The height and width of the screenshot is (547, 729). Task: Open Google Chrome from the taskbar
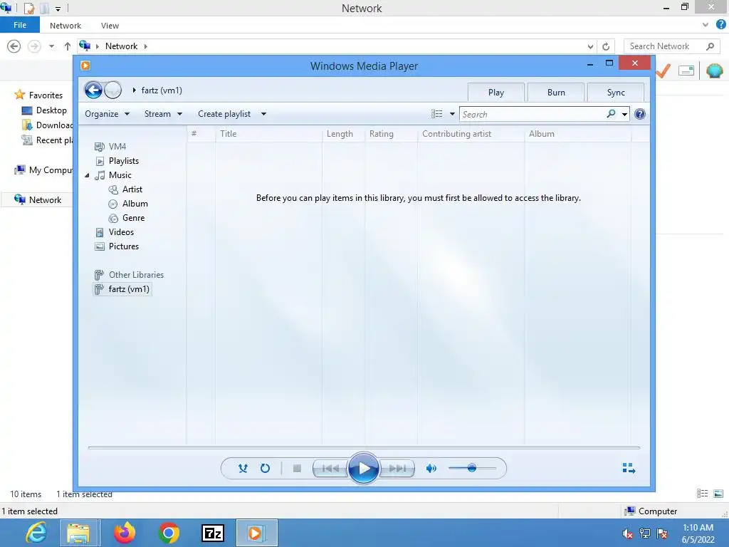click(x=168, y=533)
